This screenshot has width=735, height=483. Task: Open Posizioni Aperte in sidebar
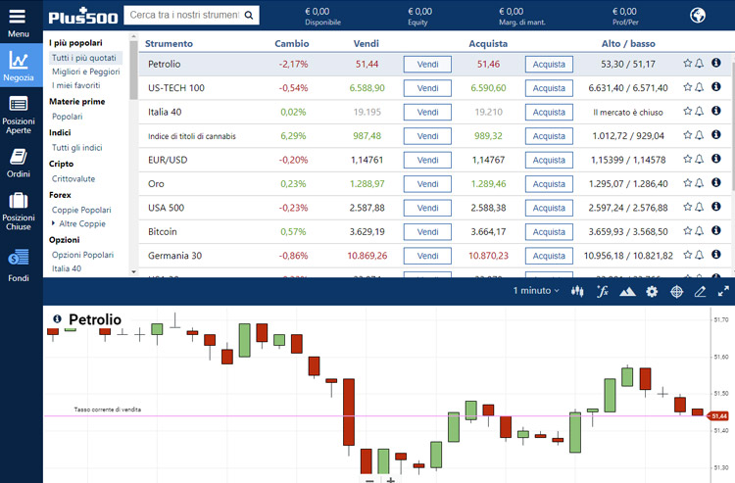click(19, 115)
